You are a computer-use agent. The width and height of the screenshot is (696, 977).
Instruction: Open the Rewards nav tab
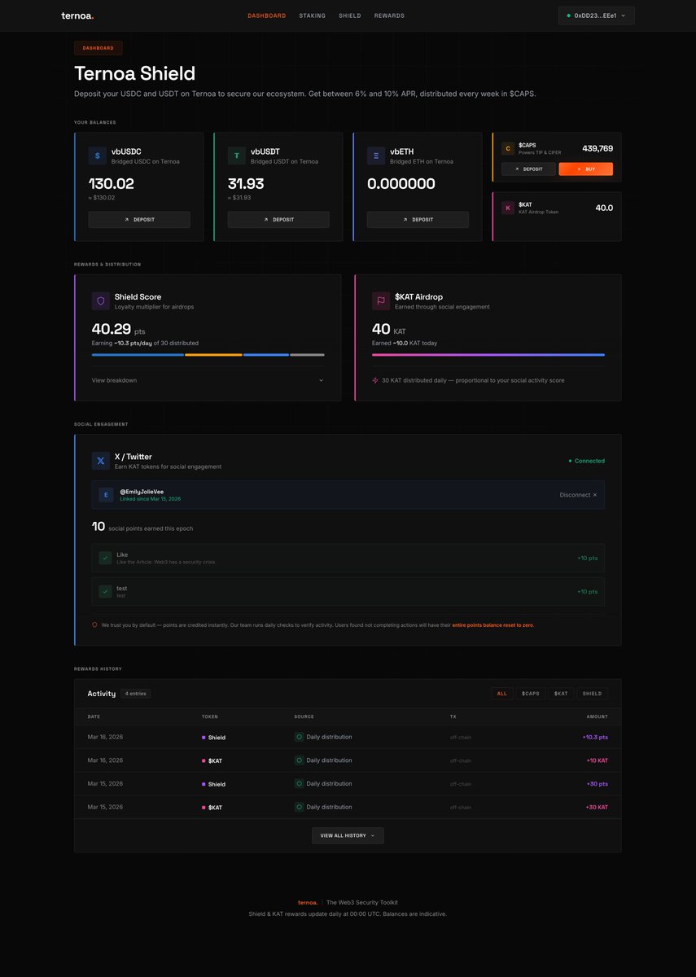click(x=389, y=15)
